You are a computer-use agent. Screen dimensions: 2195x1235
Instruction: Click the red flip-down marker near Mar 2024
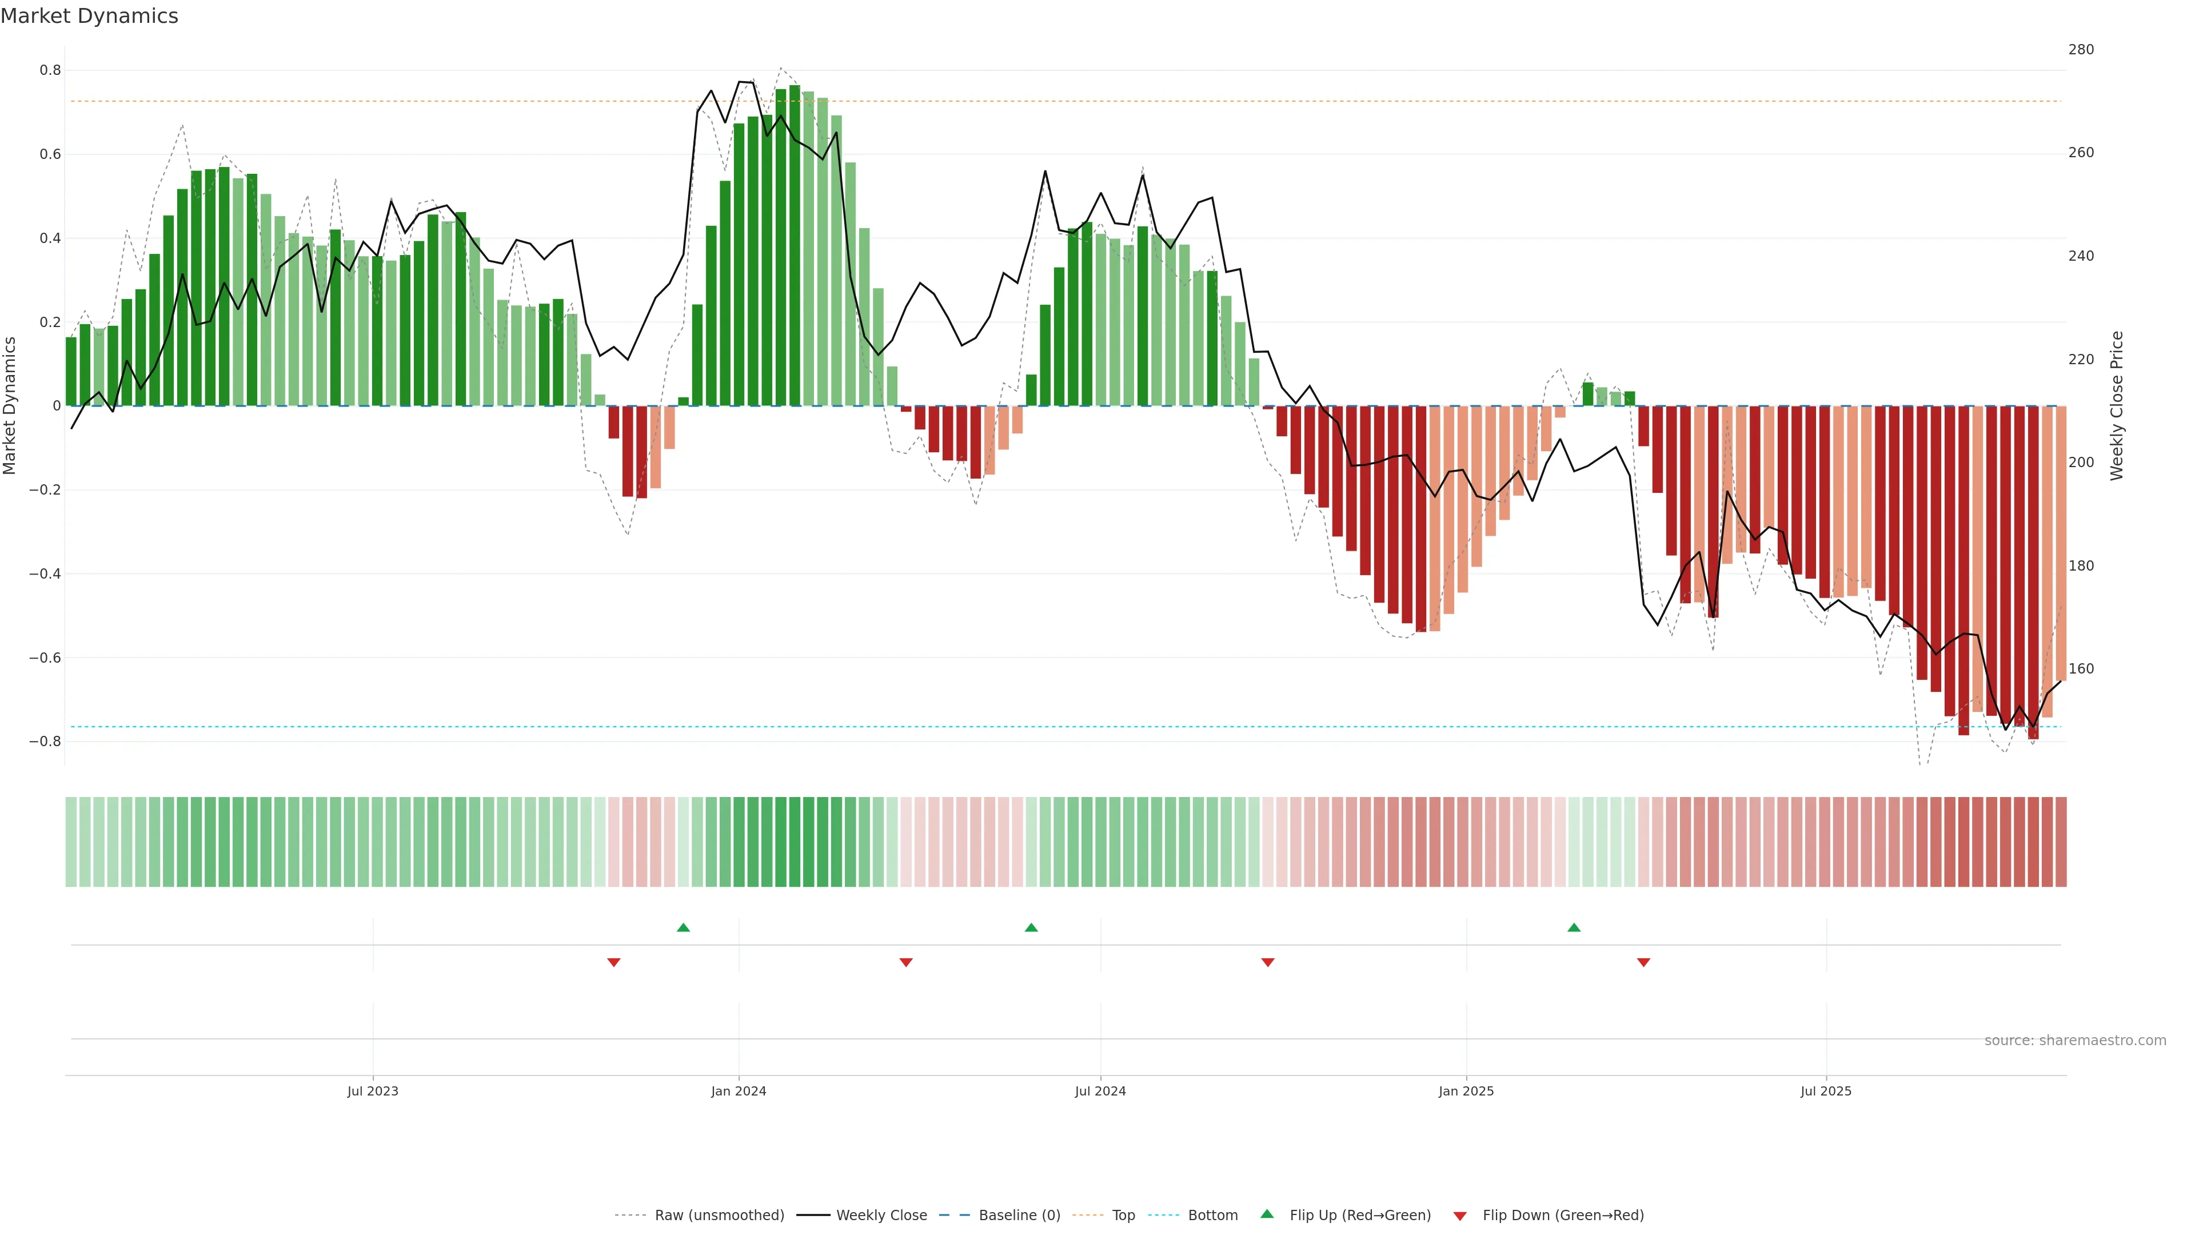click(x=906, y=962)
